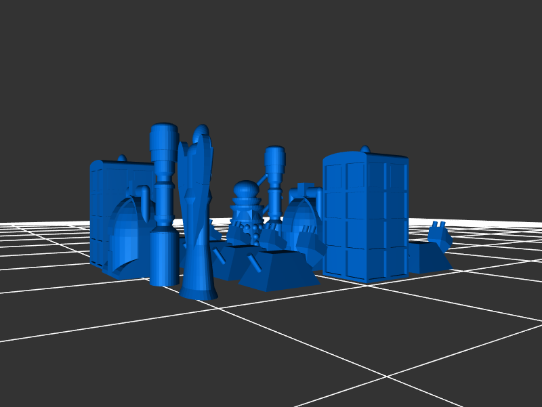
Task: Click the trapezoid block right of the police box
Action: 427,257
